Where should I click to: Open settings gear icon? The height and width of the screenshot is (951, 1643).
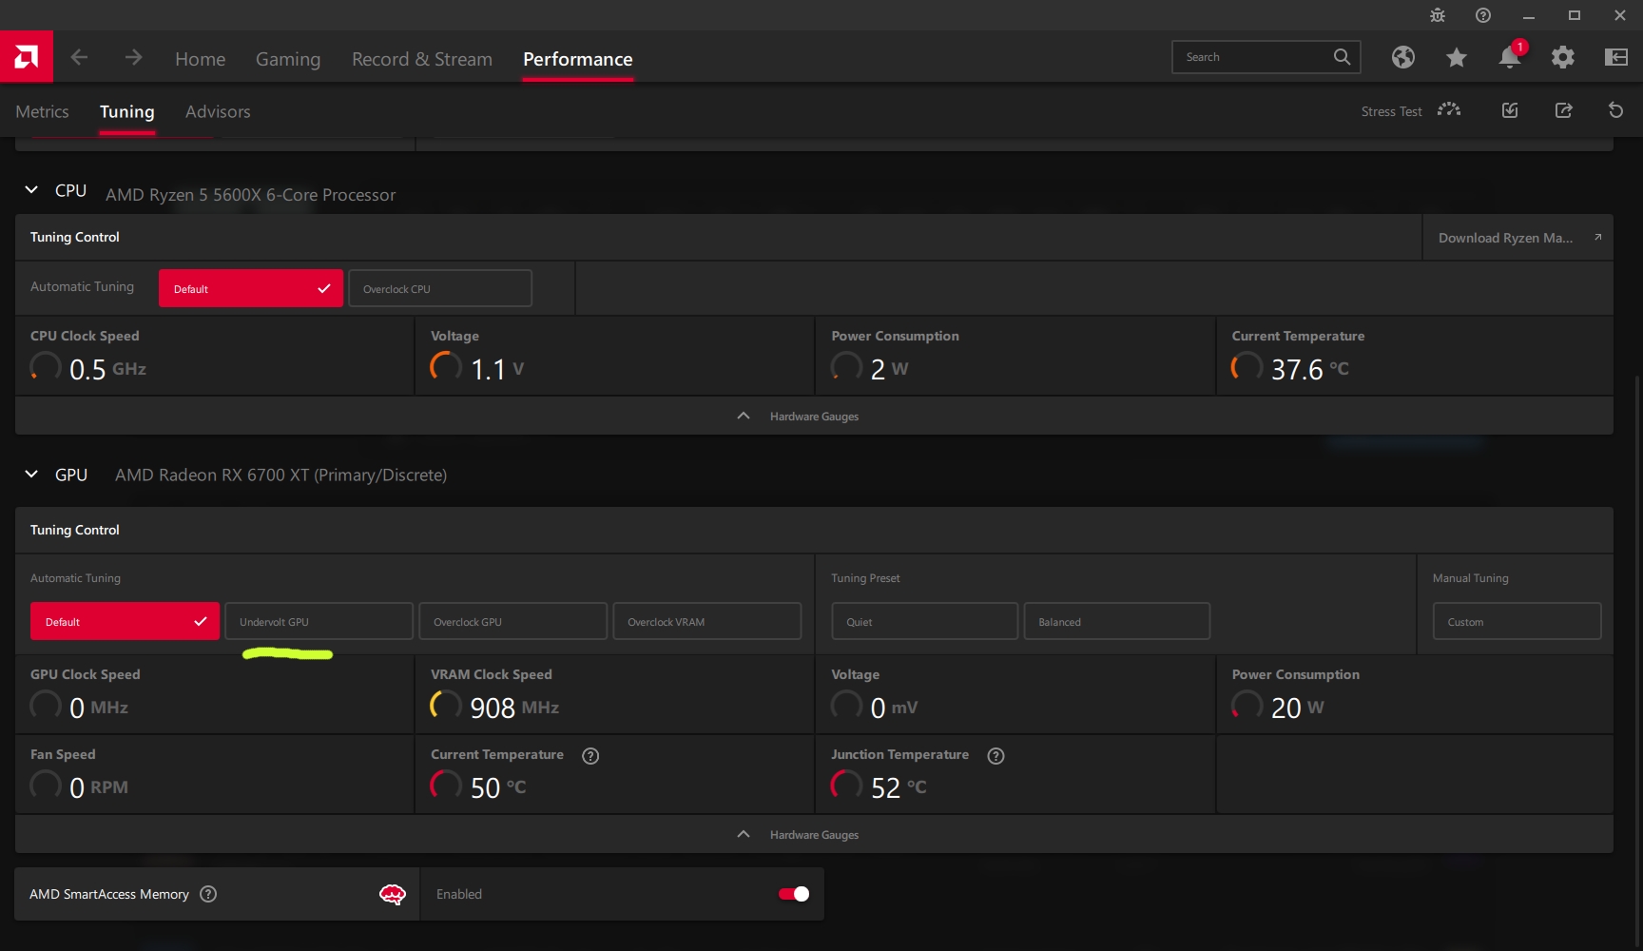click(1562, 58)
